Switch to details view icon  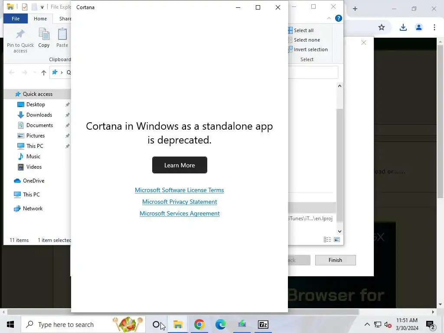click(327, 239)
